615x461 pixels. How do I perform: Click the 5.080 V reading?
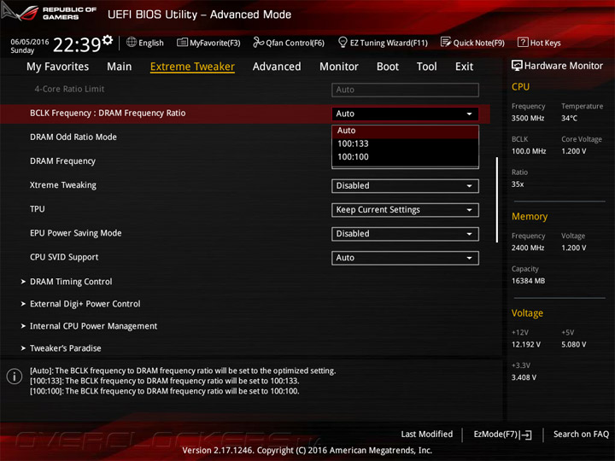click(x=573, y=345)
